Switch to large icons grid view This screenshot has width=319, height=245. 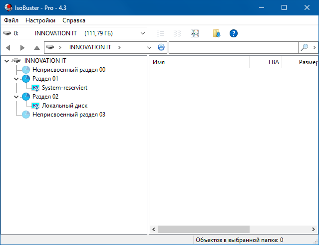[x=195, y=33]
